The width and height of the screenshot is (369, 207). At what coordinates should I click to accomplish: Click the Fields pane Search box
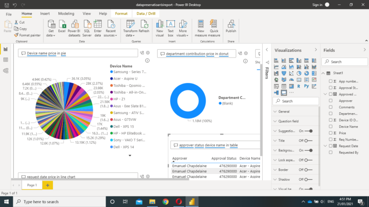click(x=345, y=62)
